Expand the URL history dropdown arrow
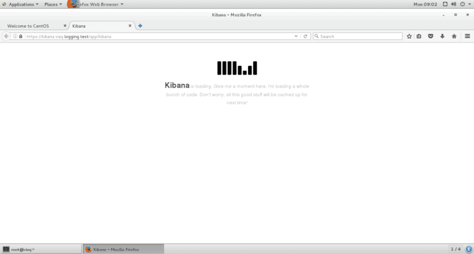 pos(296,36)
